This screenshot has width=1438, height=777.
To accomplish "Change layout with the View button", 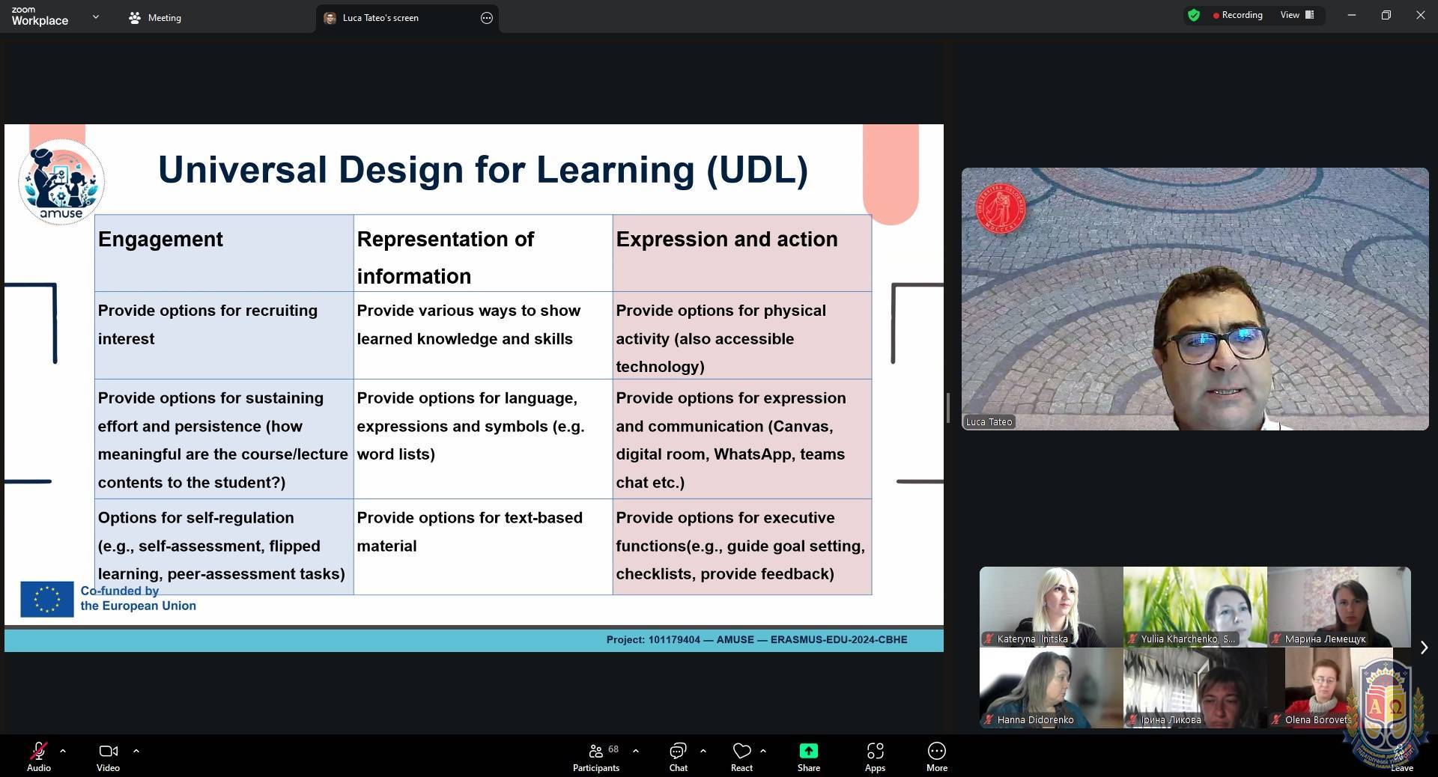I will [1296, 15].
